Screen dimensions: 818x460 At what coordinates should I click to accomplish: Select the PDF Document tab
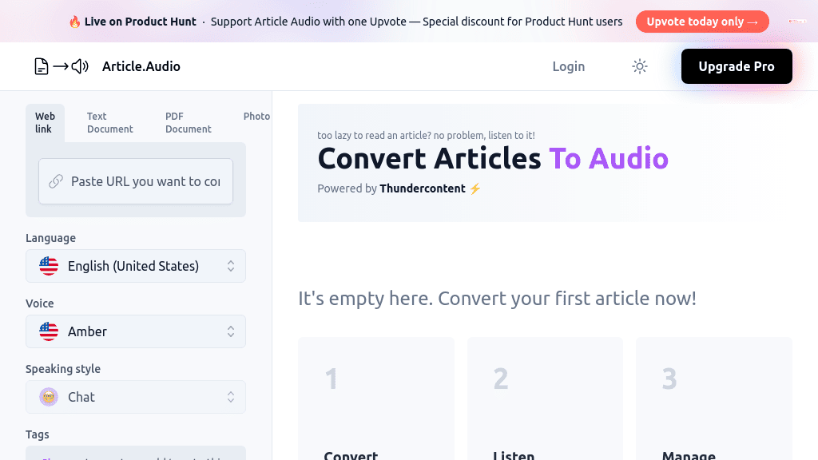coord(188,122)
